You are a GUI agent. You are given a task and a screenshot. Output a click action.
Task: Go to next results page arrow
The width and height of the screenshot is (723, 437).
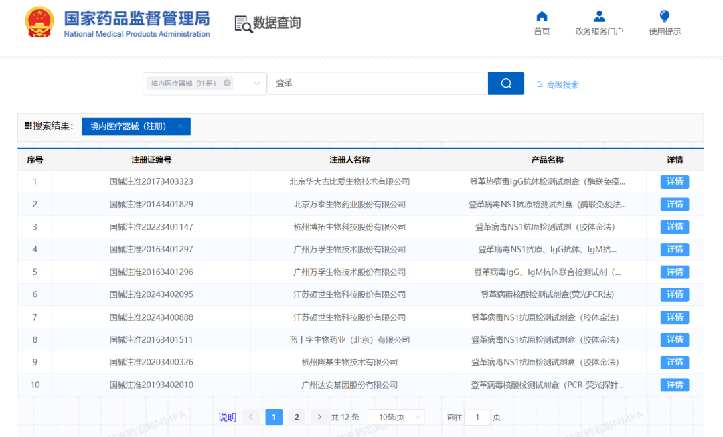coord(319,417)
